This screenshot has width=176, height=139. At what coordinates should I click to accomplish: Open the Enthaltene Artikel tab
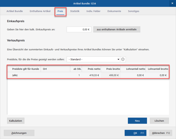click(x=40, y=11)
